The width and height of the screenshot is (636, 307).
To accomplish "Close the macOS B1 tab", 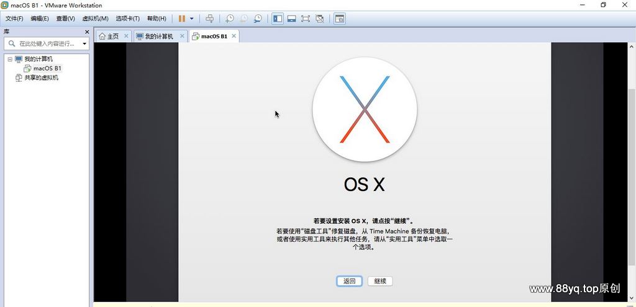I will tap(234, 36).
